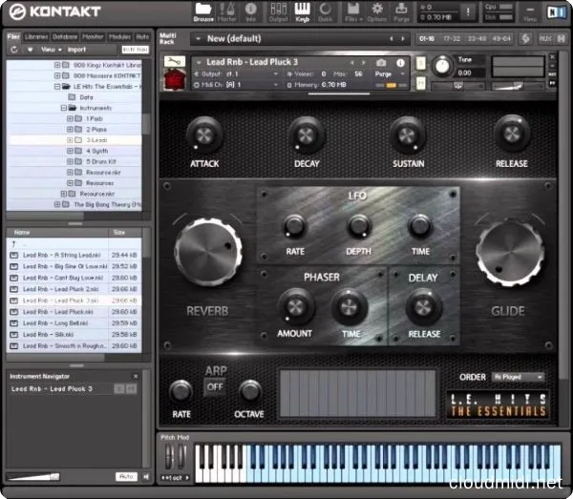This screenshot has width=573, height=499.
Task: Open the instrument wrench edit icon
Action: [x=174, y=61]
